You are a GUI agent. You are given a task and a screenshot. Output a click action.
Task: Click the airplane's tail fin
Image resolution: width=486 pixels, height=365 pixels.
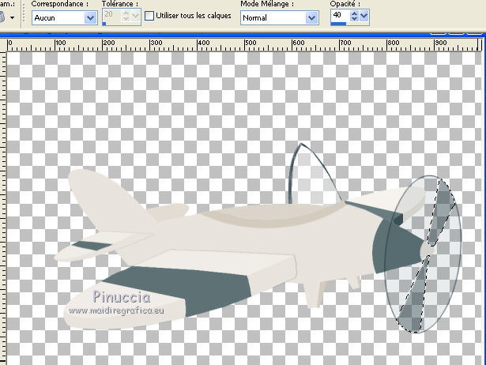pyautogui.click(x=99, y=198)
